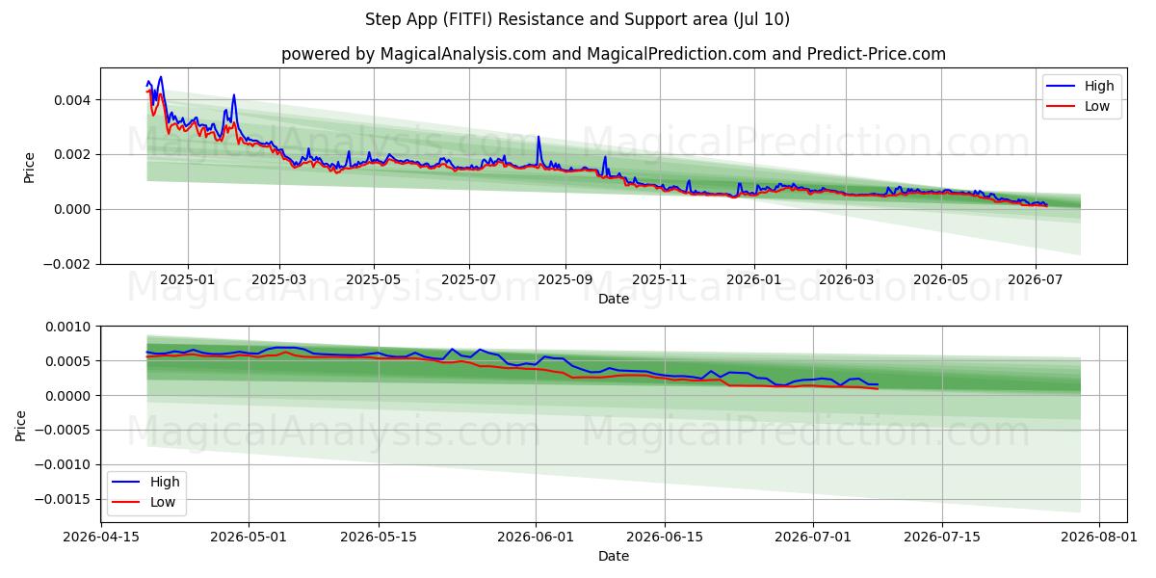Click the −0.0010 price tick on bottom chart
The width and height of the screenshot is (1156, 578).
pos(65,465)
